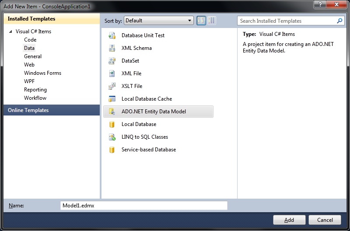Select the Data category
This screenshot has width=350, height=231.
click(29, 48)
